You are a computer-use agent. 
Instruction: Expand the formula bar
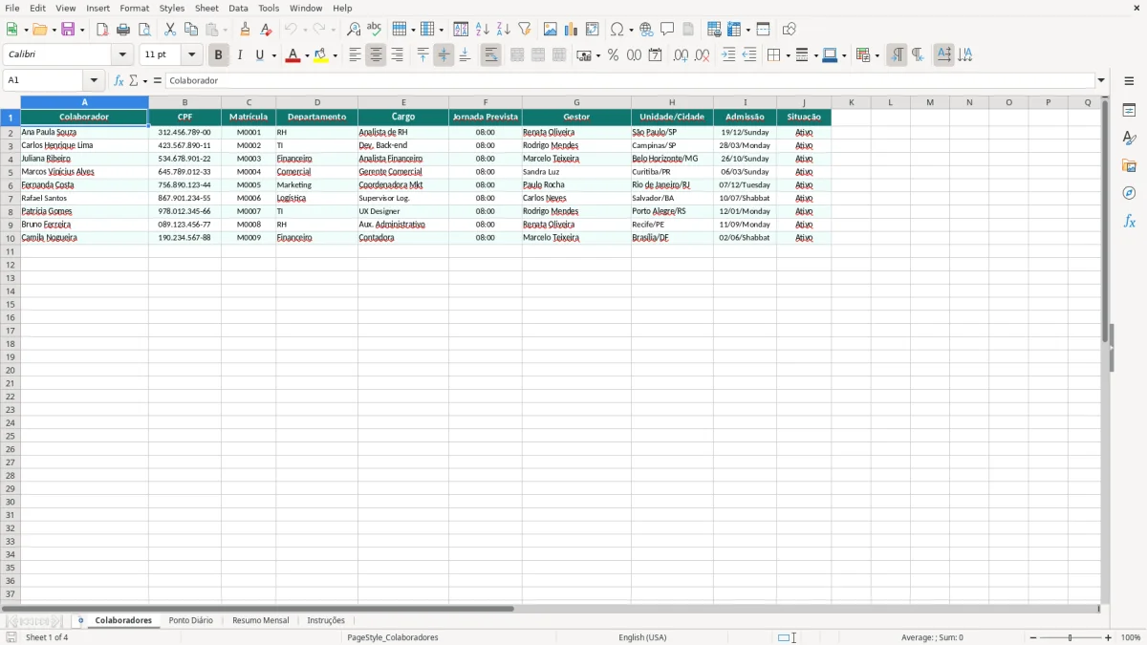pyautogui.click(x=1101, y=80)
